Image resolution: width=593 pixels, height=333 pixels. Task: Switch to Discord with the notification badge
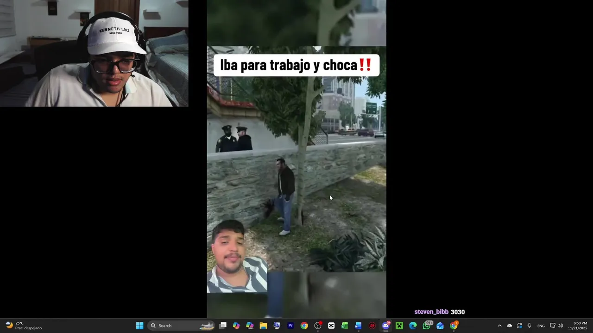tap(385, 326)
